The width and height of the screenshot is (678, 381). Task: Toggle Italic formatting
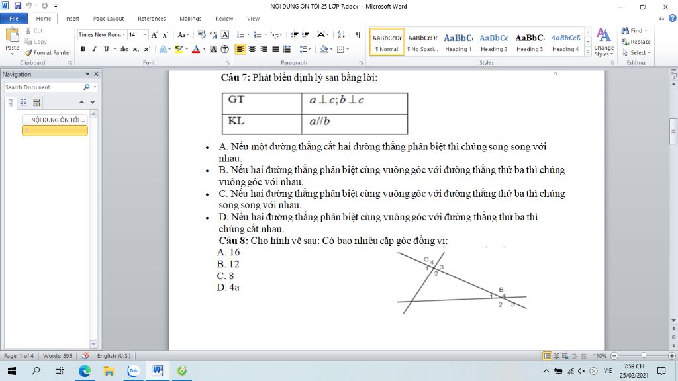94,49
